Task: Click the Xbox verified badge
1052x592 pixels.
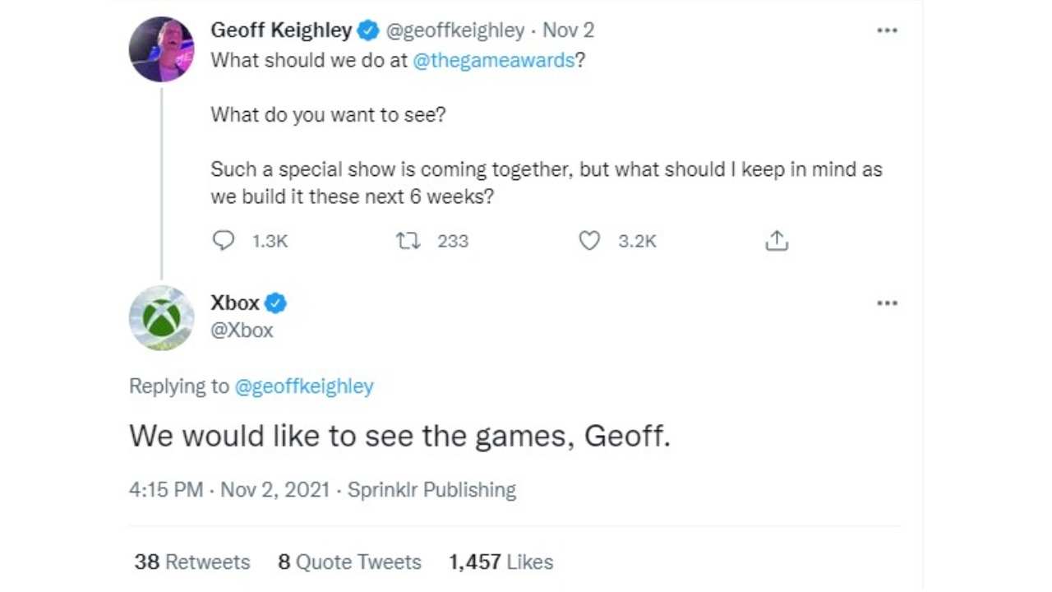Action: coord(275,303)
